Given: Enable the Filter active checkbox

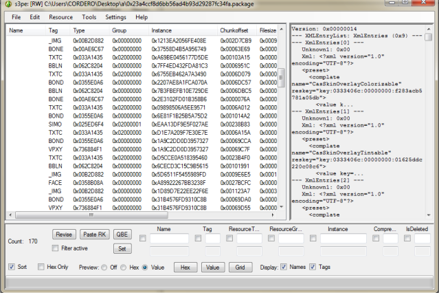Looking at the screenshot, I should [x=56, y=247].
